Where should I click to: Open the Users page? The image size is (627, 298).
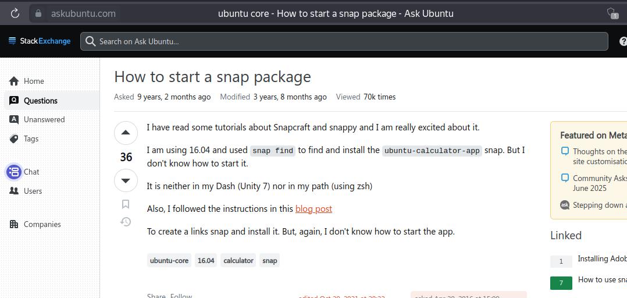[33, 191]
